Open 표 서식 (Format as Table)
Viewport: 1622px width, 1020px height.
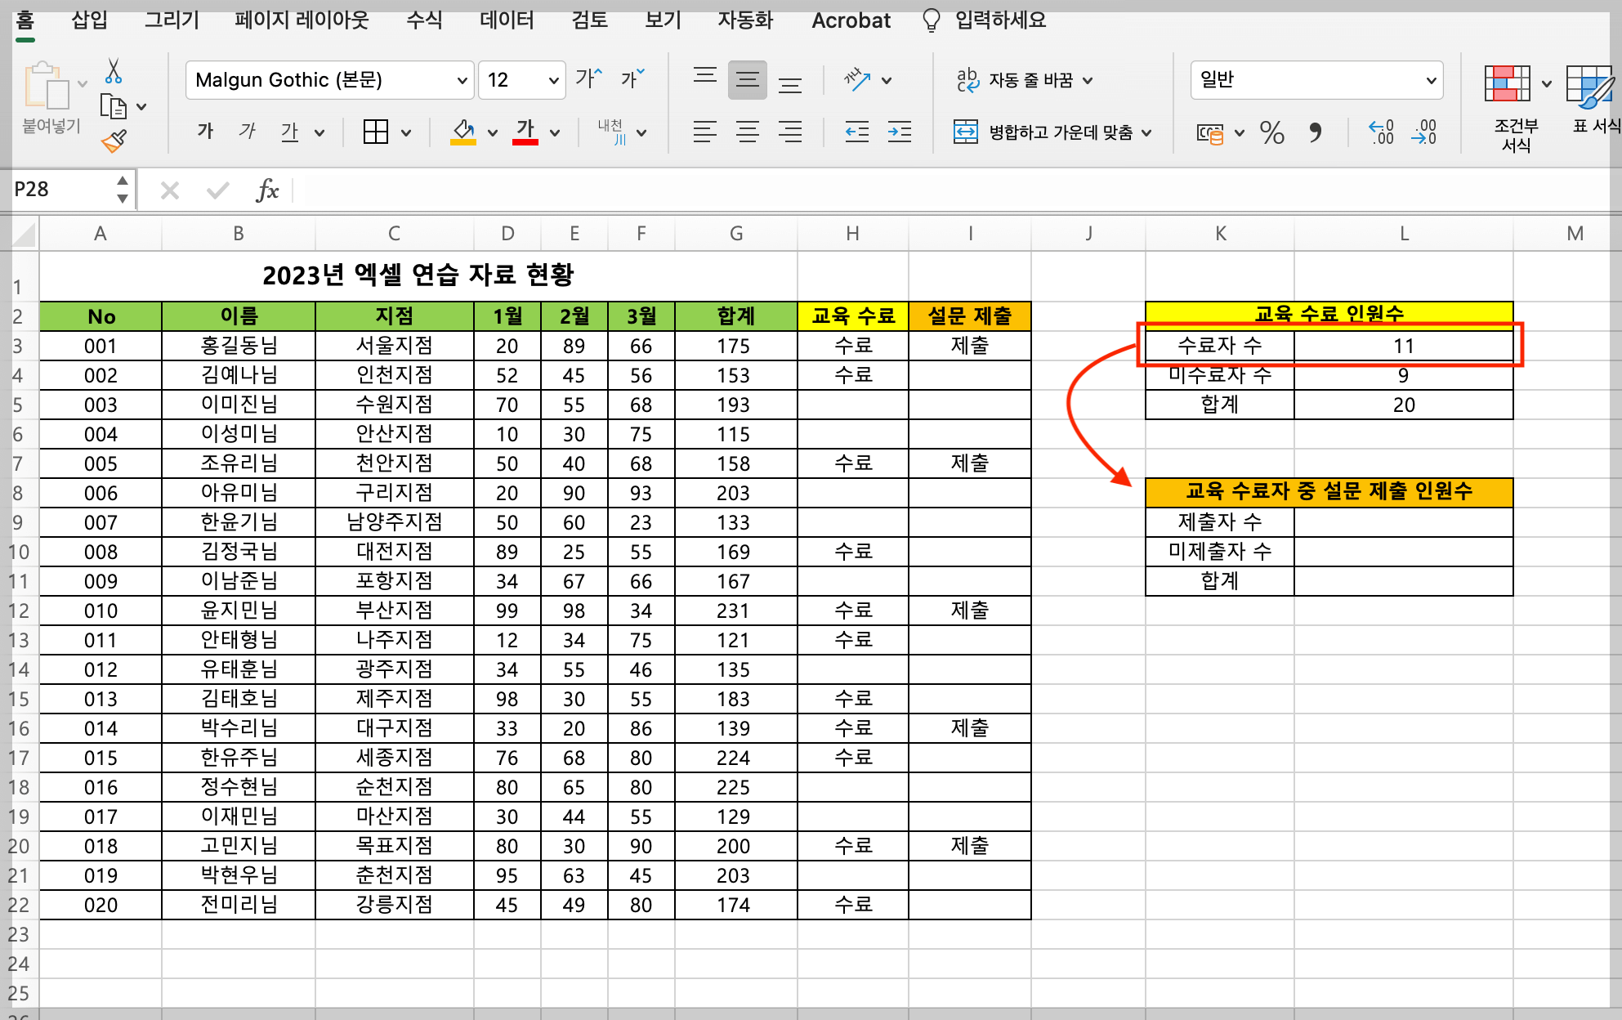(1588, 104)
